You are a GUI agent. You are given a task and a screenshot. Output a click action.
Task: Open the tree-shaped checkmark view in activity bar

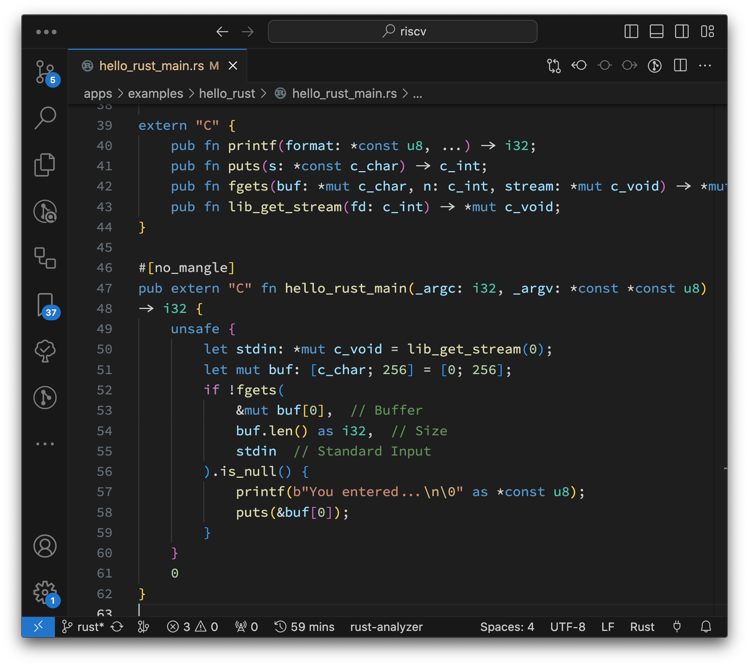(x=45, y=351)
